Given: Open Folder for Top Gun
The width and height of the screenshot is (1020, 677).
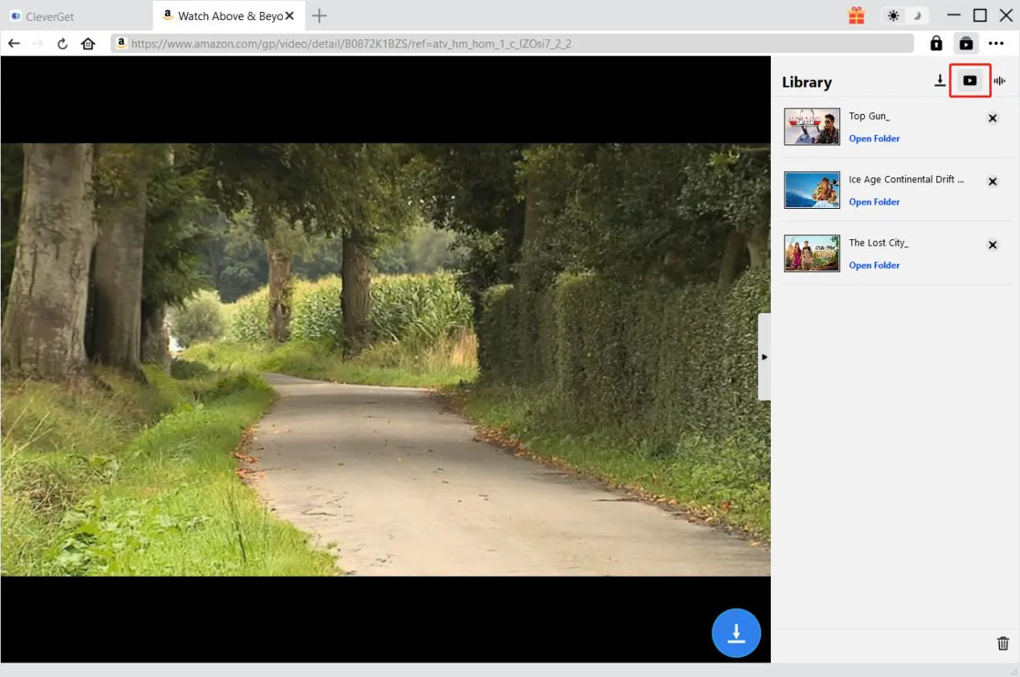Looking at the screenshot, I should [875, 139].
